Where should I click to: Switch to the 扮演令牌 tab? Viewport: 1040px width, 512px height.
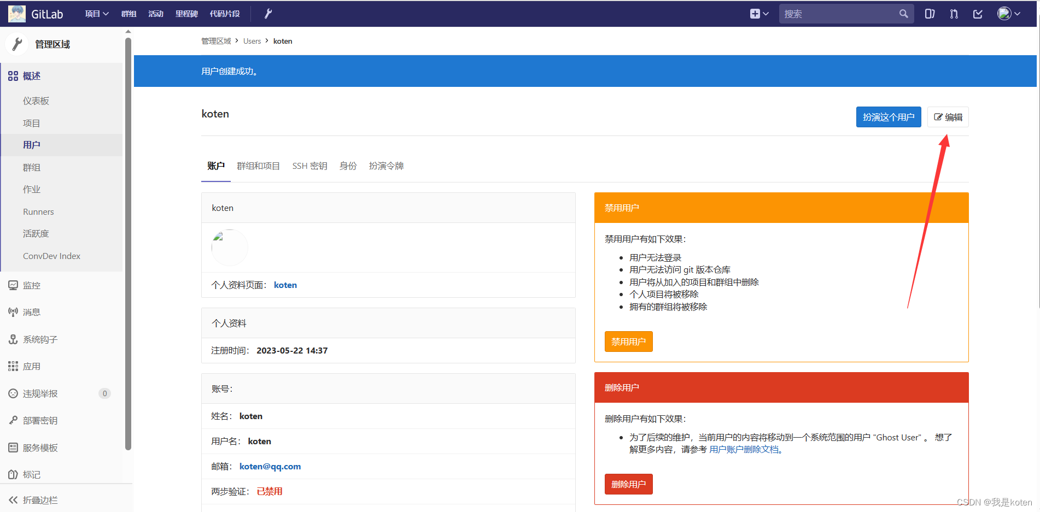pyautogui.click(x=386, y=166)
